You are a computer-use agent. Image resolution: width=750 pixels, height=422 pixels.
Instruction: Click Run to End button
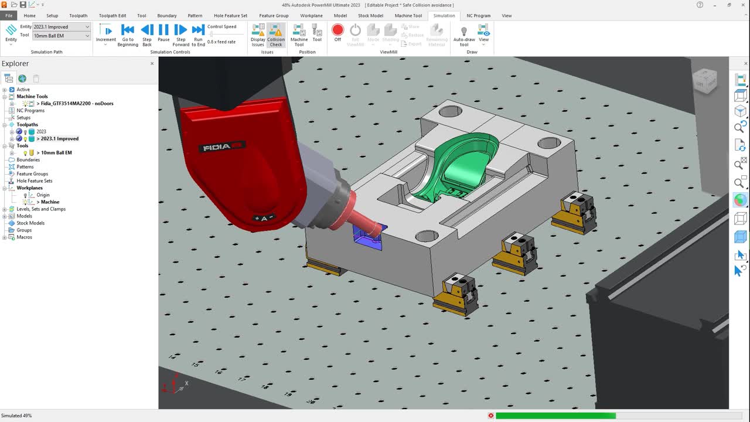click(x=198, y=35)
